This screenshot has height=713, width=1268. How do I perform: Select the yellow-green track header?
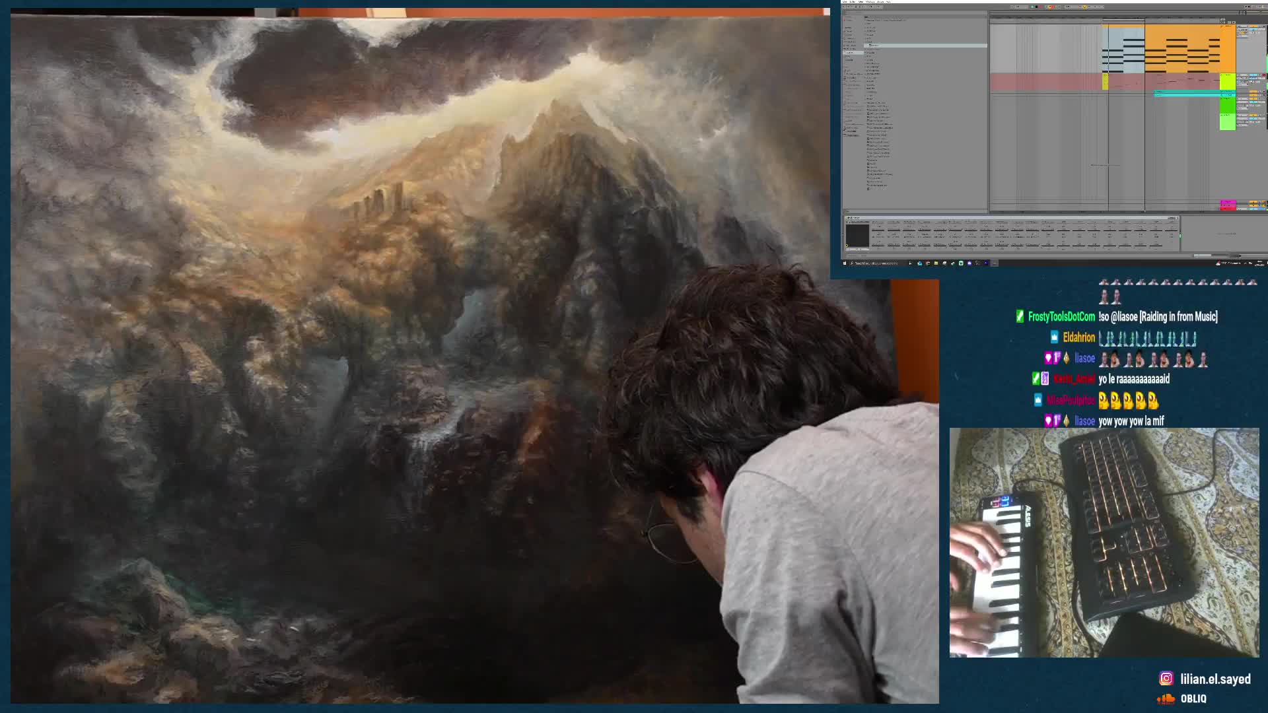click(1228, 82)
